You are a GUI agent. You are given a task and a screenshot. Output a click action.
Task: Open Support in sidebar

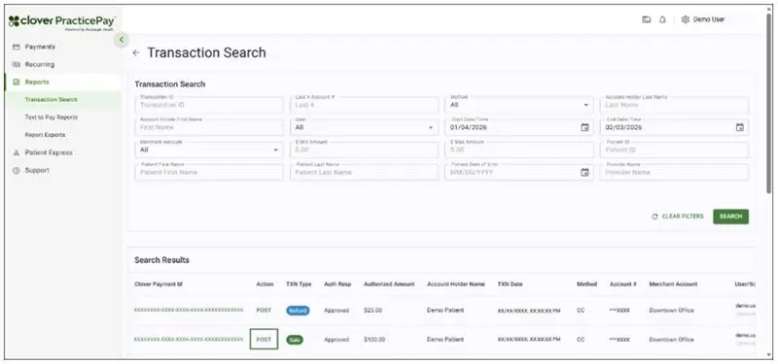coord(37,171)
